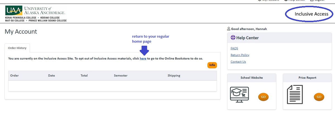Click the orange Info button
The image size is (335, 113).
point(212,65)
